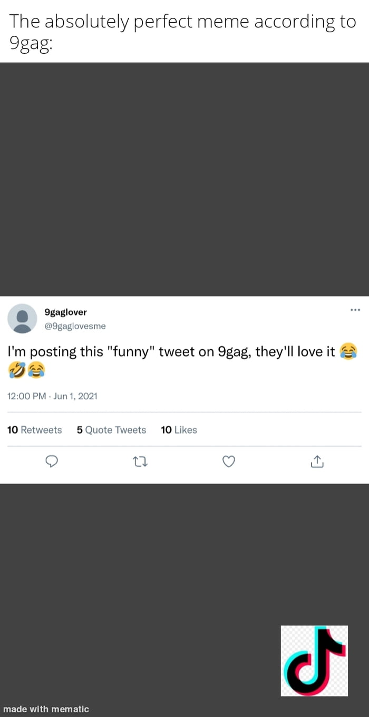Click the share upload icon
Screen dimensions: 369x717
[x=316, y=462]
